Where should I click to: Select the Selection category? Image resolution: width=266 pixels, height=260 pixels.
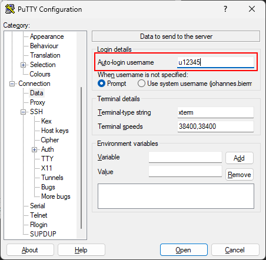pos(43,65)
